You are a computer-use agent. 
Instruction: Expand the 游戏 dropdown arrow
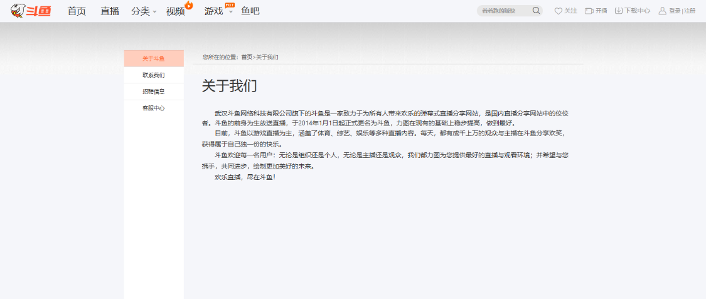click(230, 12)
